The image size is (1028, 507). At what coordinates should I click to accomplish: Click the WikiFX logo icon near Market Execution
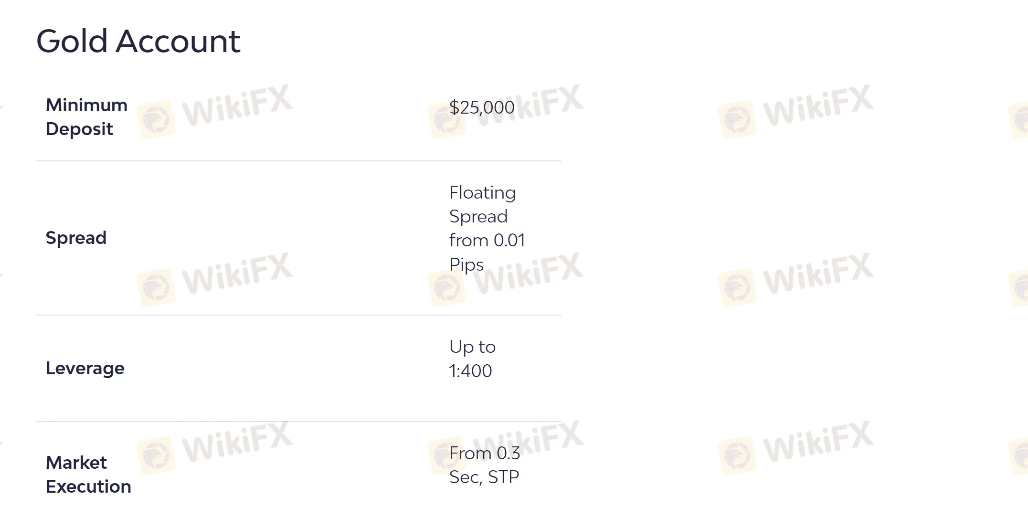(x=156, y=455)
